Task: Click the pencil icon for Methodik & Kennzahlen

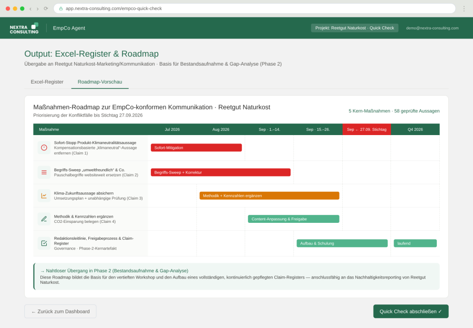Action: click(x=44, y=219)
